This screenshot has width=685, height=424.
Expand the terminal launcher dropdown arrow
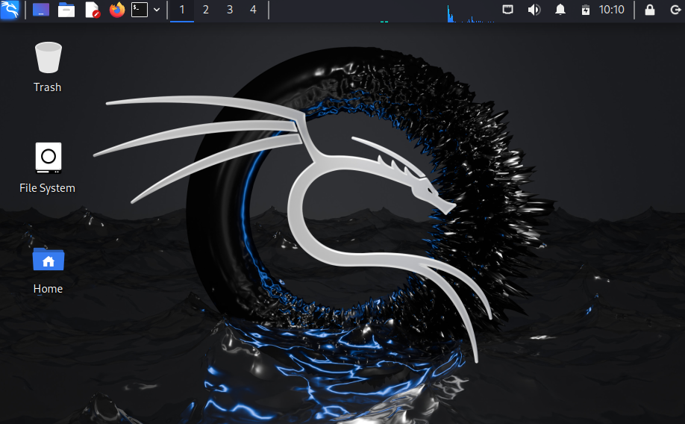tap(157, 10)
